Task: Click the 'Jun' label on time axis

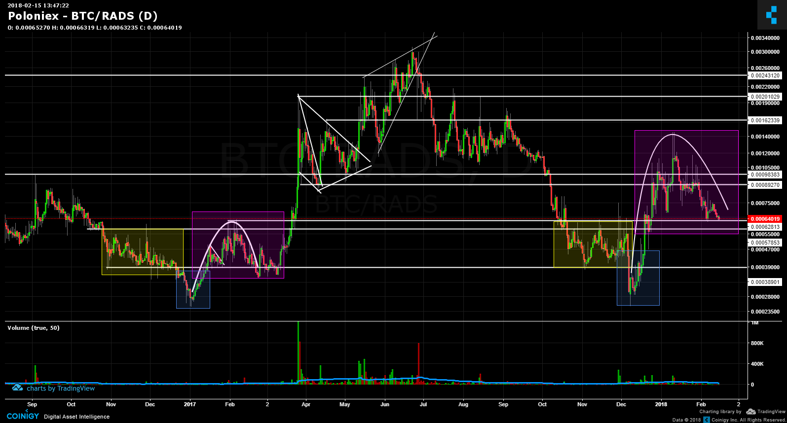Action: (385, 404)
